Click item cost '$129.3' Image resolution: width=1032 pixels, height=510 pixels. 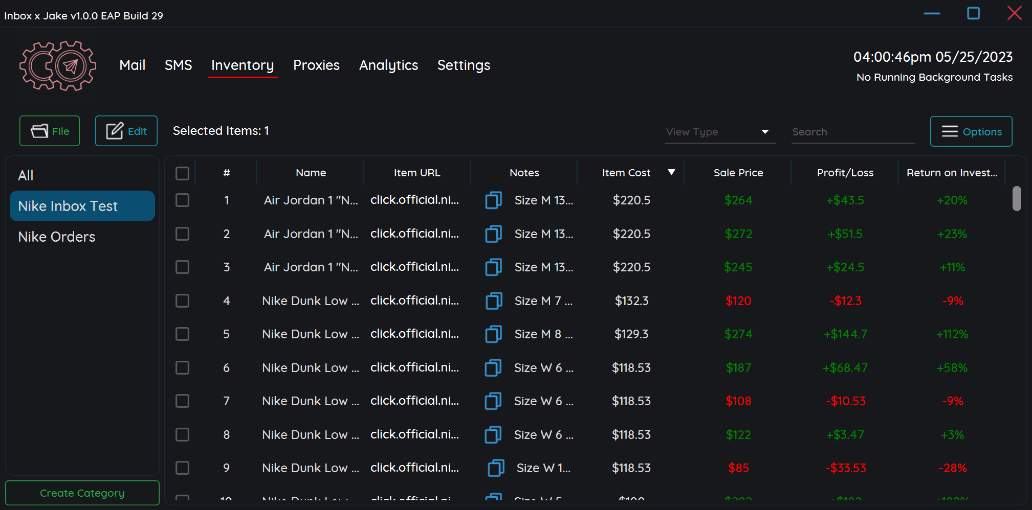631,334
